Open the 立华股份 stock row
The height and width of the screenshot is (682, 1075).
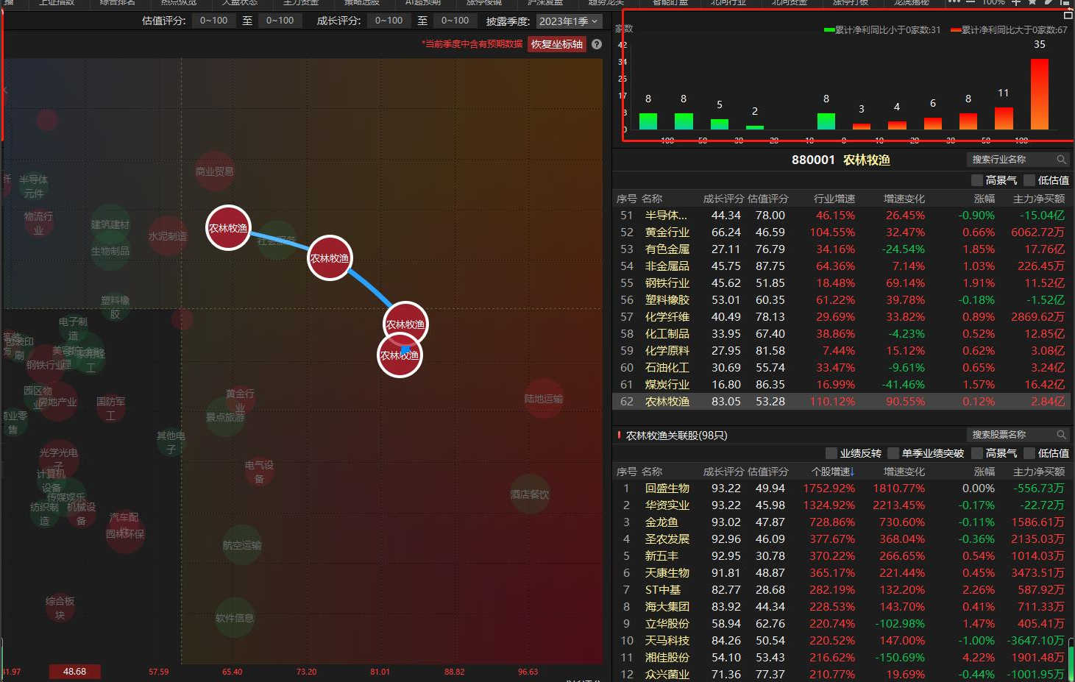841,624
